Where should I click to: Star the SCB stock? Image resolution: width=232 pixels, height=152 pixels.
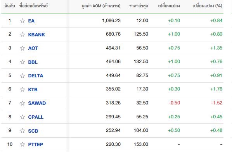[23, 131]
